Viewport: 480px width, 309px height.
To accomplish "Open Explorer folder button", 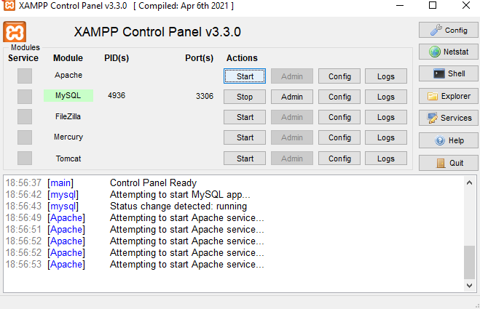I will tap(447, 96).
